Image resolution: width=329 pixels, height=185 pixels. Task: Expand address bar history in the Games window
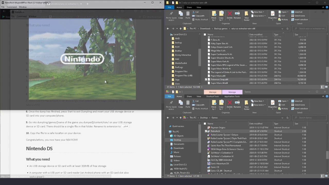point(282,118)
